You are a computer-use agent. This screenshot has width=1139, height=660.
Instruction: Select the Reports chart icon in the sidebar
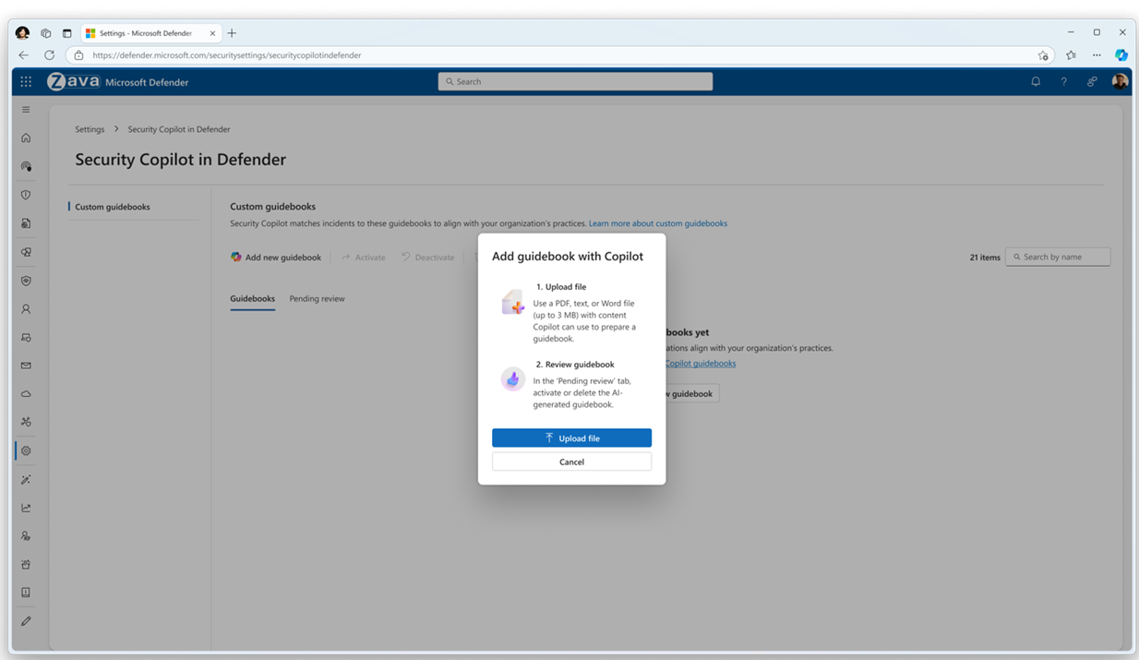click(x=26, y=507)
